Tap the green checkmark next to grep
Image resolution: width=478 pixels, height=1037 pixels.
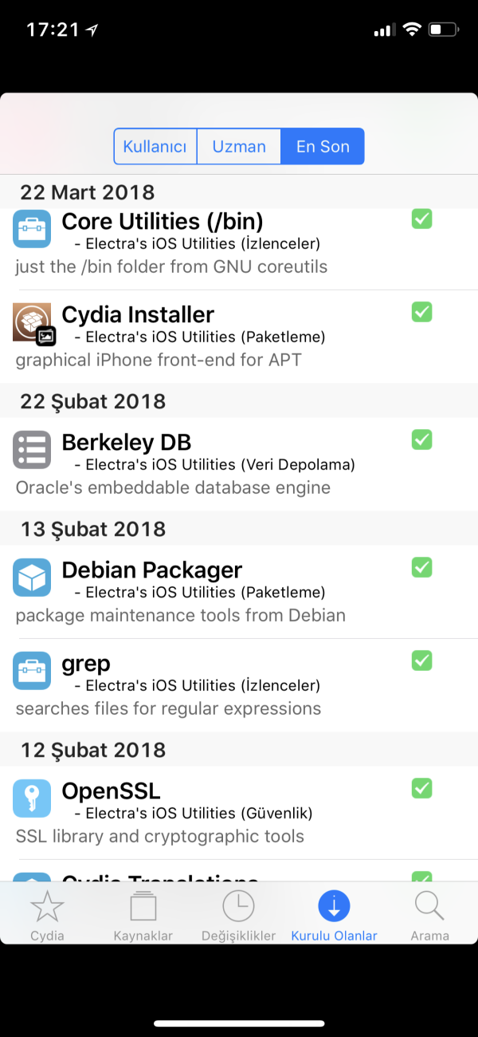pos(421,660)
